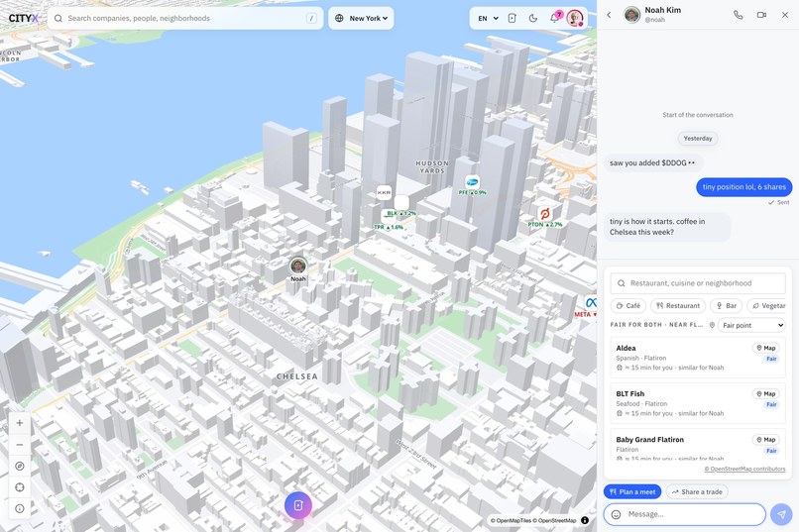Show BLT Fish on the Map
Viewport: 799px width, 532px height.
766,394
